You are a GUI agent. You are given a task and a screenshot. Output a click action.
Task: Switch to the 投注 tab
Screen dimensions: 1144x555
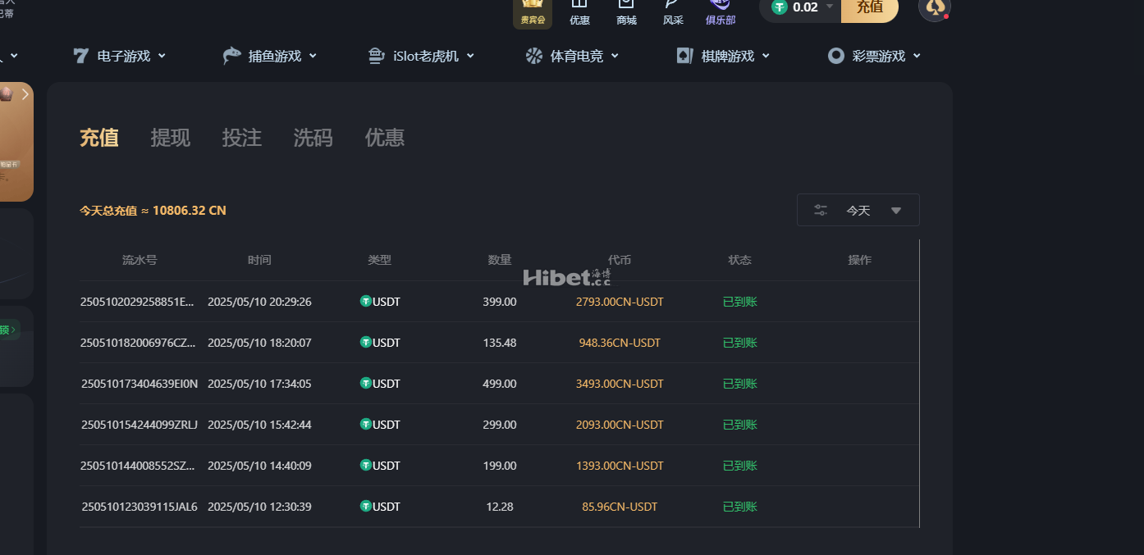pos(242,138)
